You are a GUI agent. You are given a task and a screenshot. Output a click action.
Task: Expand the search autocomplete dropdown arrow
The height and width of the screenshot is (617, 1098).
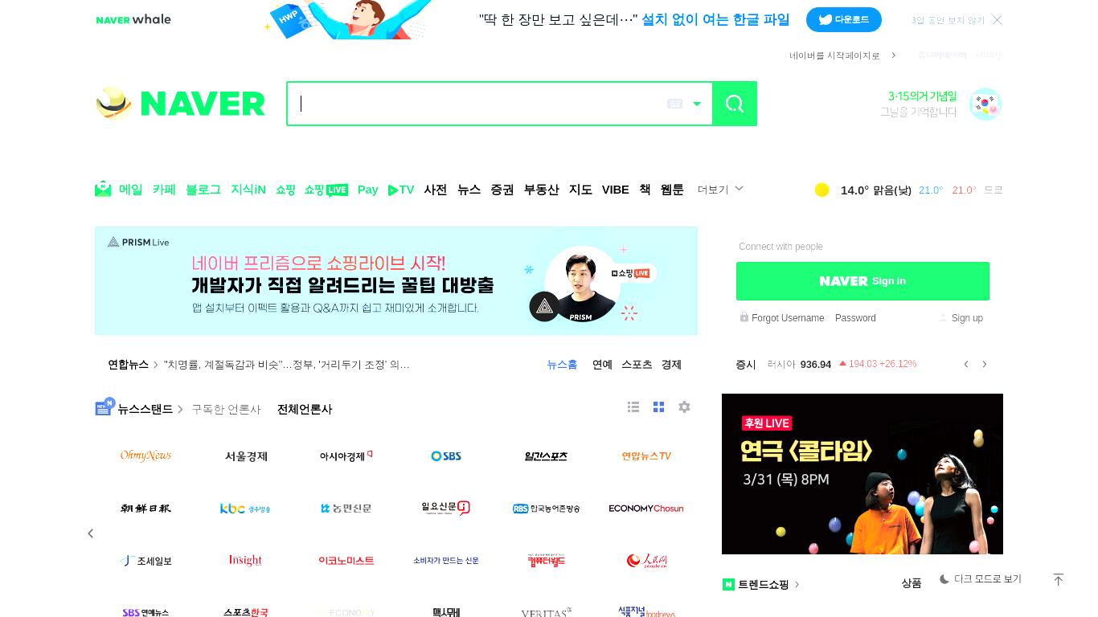pyautogui.click(x=697, y=104)
